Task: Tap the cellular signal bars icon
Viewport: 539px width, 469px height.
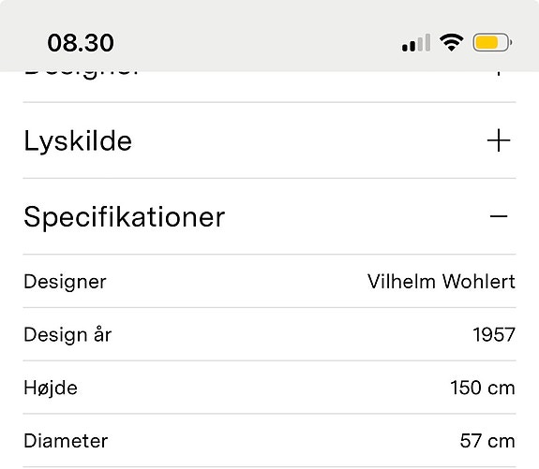Action: tap(416, 42)
